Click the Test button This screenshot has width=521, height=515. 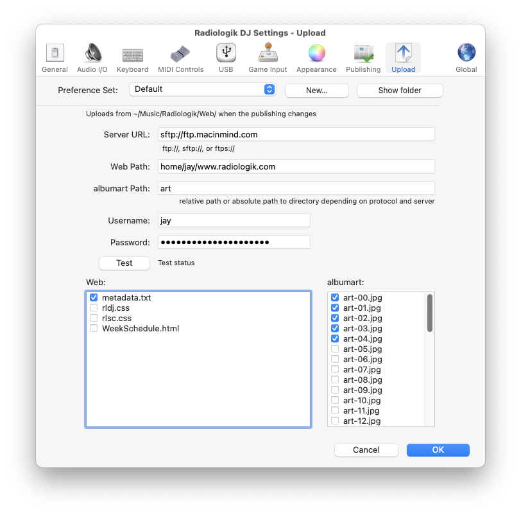(124, 263)
